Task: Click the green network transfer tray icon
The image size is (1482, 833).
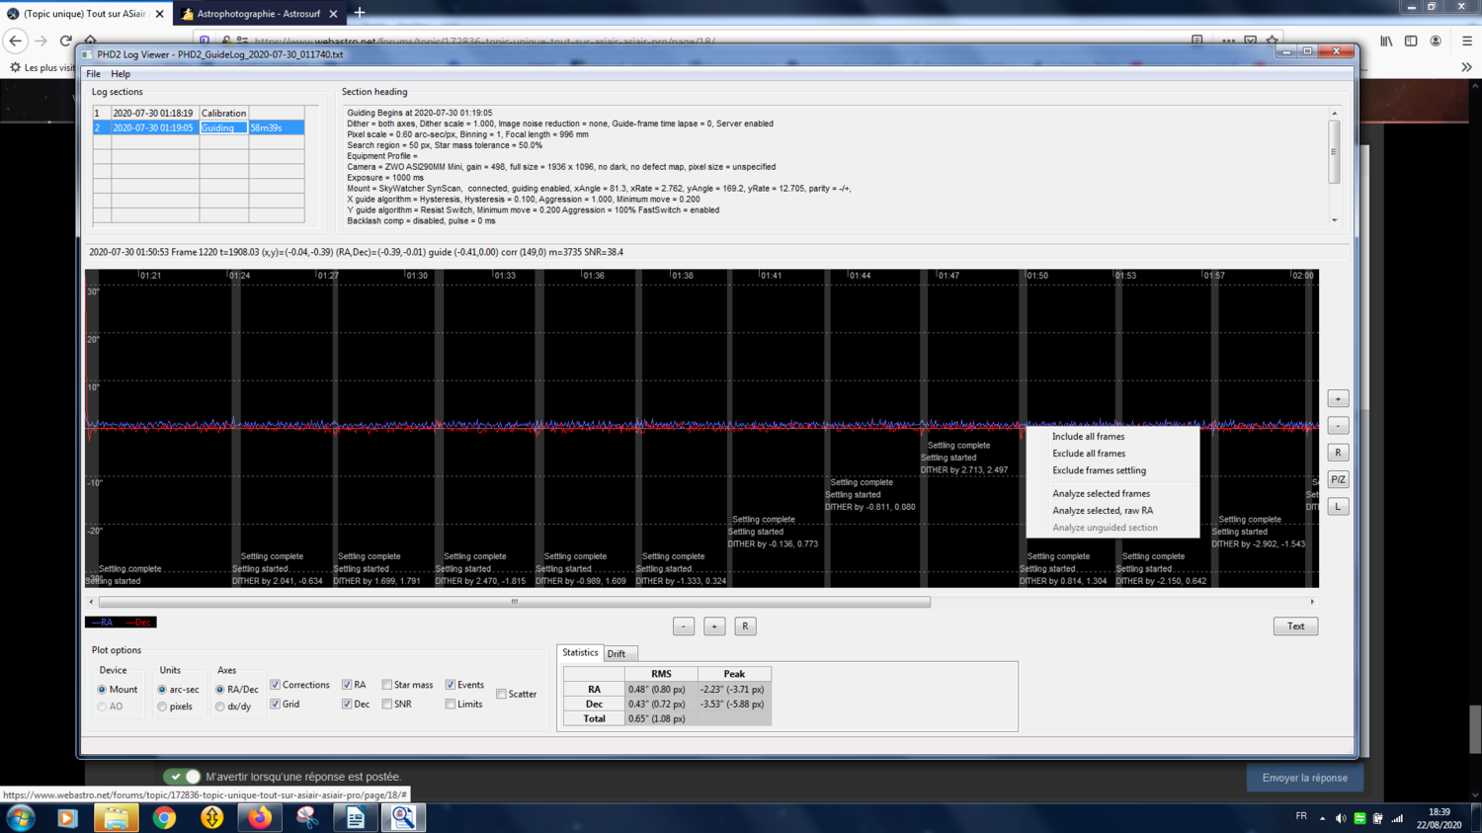Action: pyautogui.click(x=1359, y=818)
